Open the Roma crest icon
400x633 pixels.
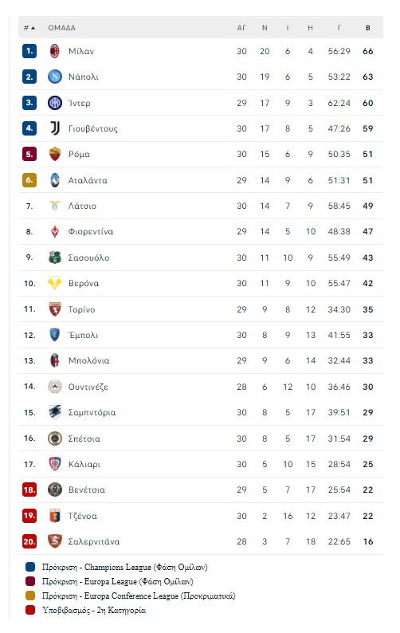click(54, 154)
